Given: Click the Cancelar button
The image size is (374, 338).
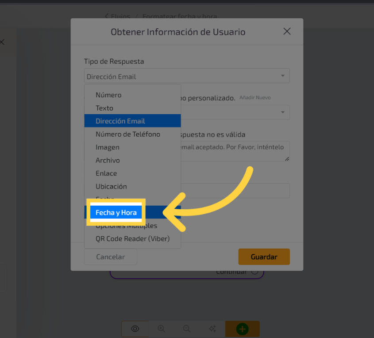Looking at the screenshot, I should click(x=110, y=257).
